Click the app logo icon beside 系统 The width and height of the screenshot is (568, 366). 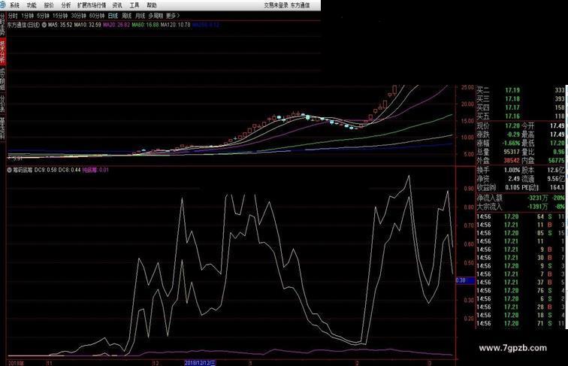pos(3,5)
